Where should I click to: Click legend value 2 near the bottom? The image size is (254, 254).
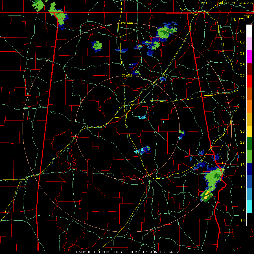[243, 209]
